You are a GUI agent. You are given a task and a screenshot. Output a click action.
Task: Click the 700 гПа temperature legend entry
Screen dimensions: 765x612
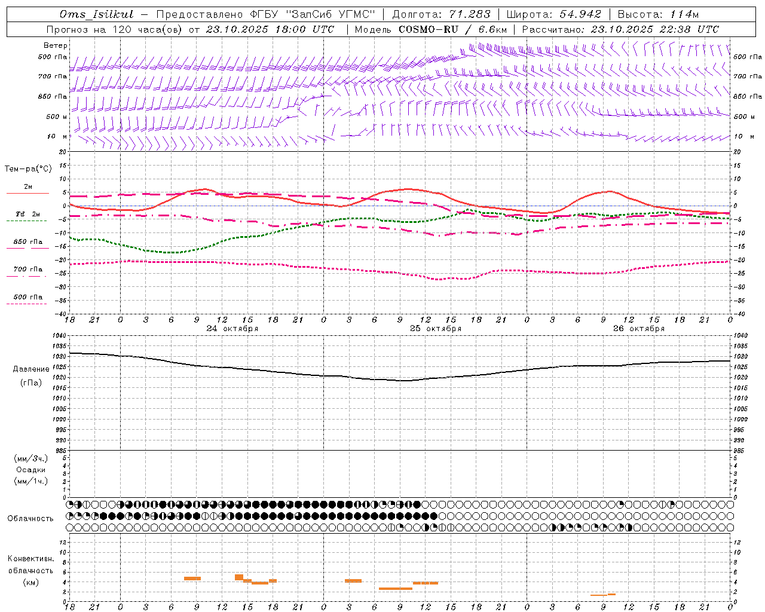[x=28, y=270]
